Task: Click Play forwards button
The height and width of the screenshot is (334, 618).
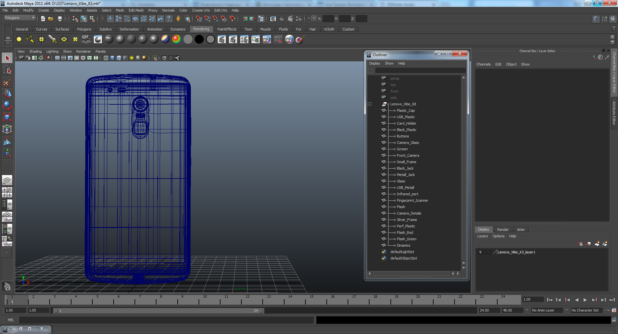Action: point(585,300)
